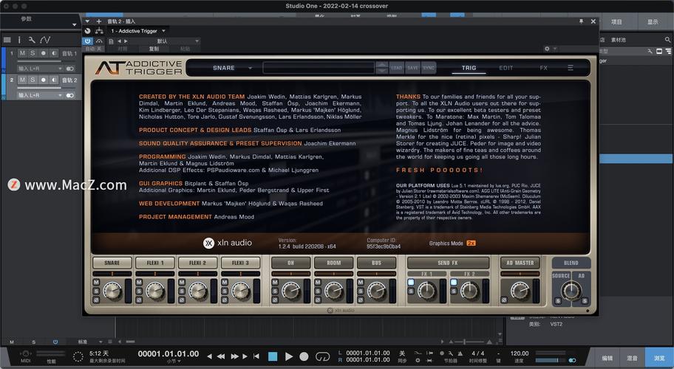Toggle the FX 2 enable light
This screenshot has width=674, height=369.
tap(454, 283)
